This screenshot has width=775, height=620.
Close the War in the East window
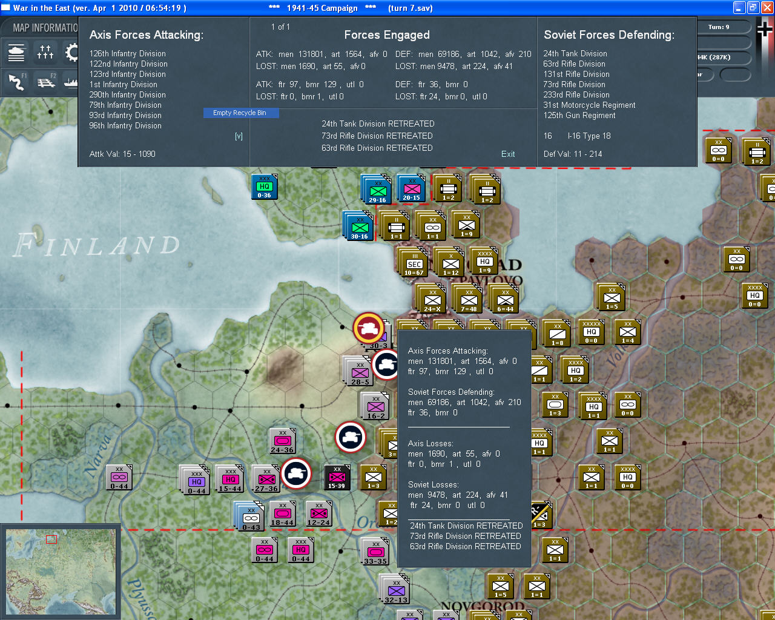pyautogui.click(x=767, y=8)
